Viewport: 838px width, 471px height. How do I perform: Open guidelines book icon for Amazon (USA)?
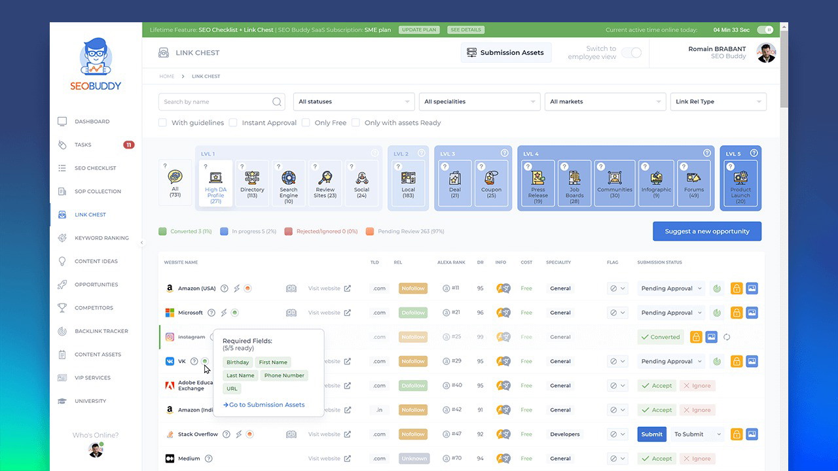291,288
